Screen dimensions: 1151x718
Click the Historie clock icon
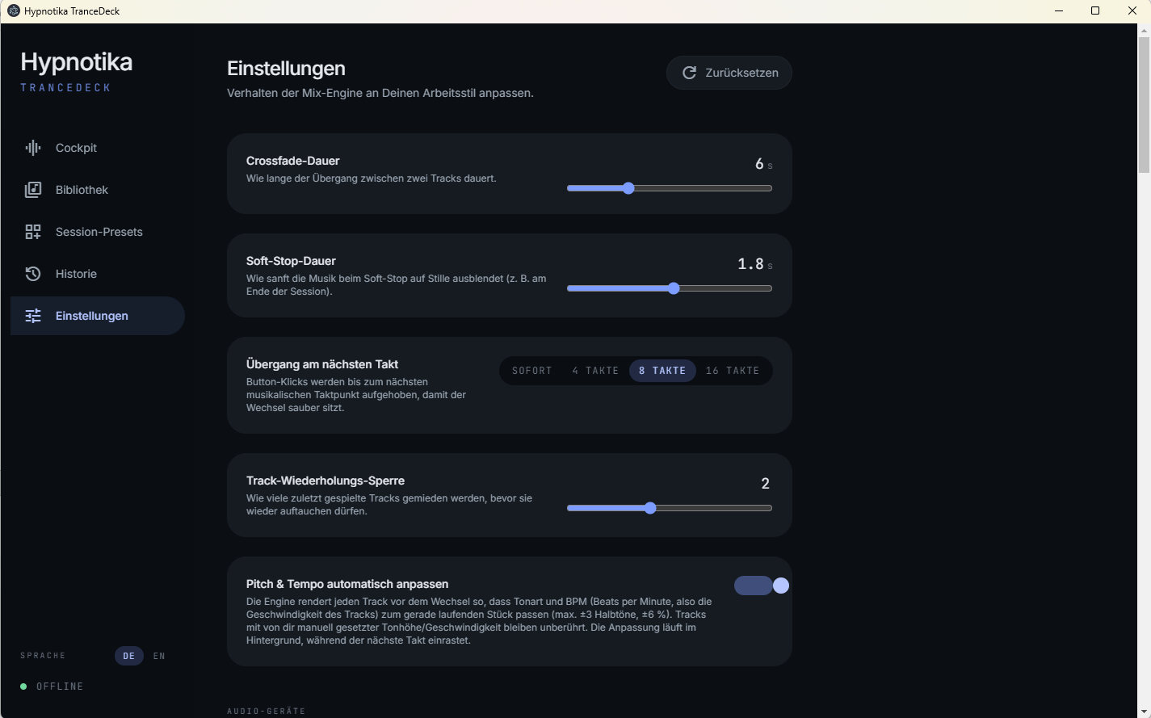coord(33,274)
